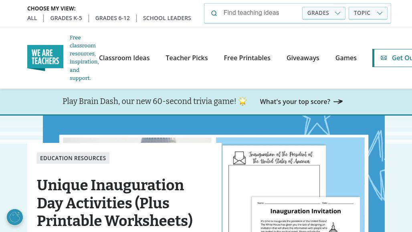
Task: Click the search magnifier icon
Action: click(214, 13)
